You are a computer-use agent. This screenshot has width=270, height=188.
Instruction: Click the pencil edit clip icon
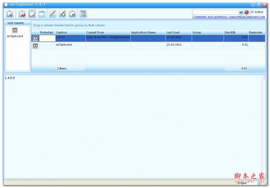(53, 13)
